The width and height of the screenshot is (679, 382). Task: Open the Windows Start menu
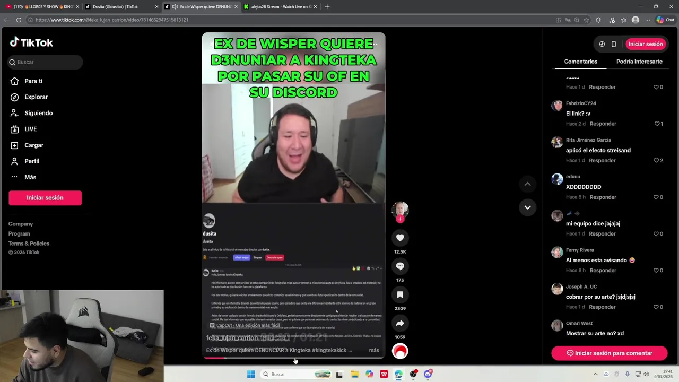tap(251, 374)
